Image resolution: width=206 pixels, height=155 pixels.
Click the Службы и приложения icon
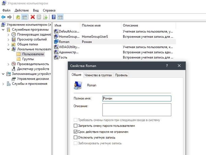point(9,84)
